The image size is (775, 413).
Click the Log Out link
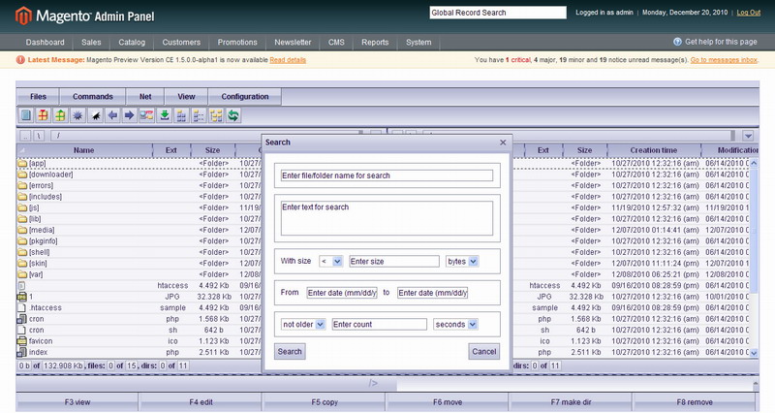(748, 13)
